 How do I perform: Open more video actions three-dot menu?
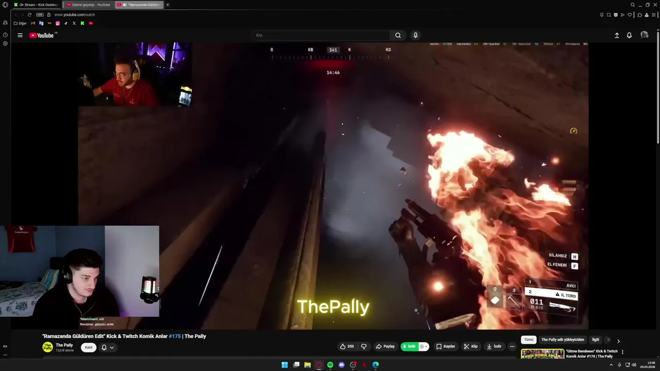[x=512, y=346]
